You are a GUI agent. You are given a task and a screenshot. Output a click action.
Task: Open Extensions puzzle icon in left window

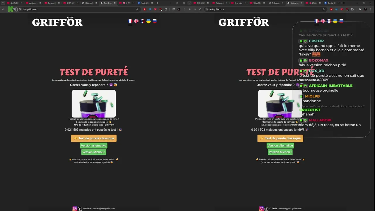point(166,9)
